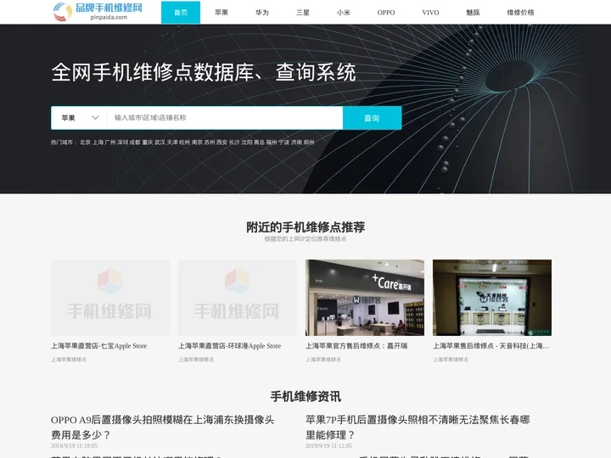Open link 上海苹果直营店-七宝Apple Store
The image size is (611, 458).
coord(99,346)
